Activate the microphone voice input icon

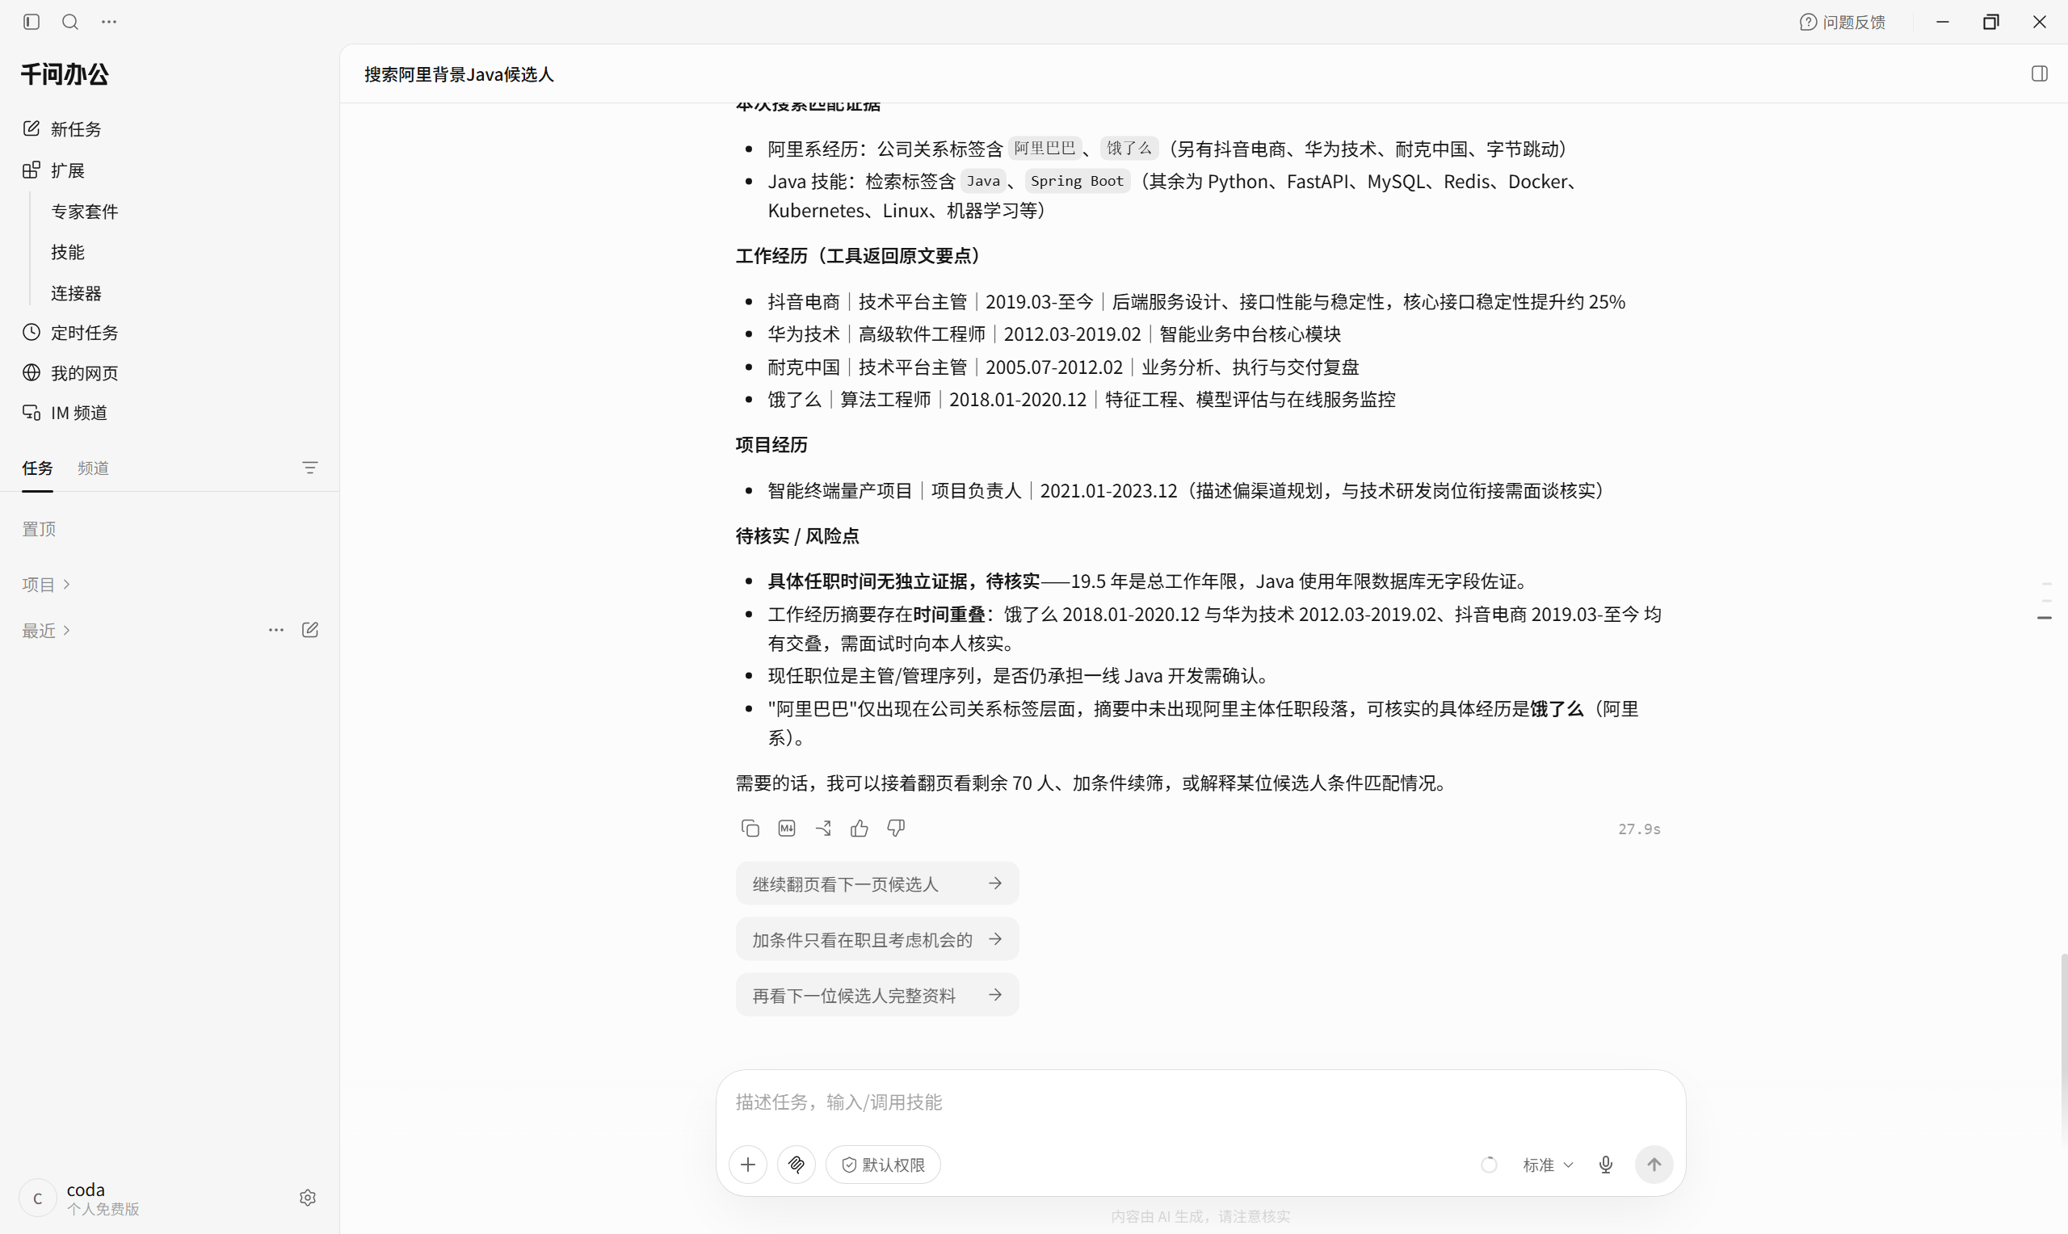point(1606,1165)
